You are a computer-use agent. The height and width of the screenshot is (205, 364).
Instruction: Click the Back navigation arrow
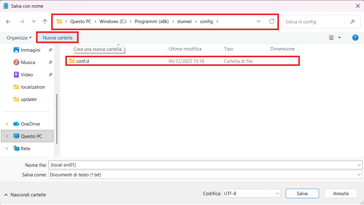coord(8,22)
